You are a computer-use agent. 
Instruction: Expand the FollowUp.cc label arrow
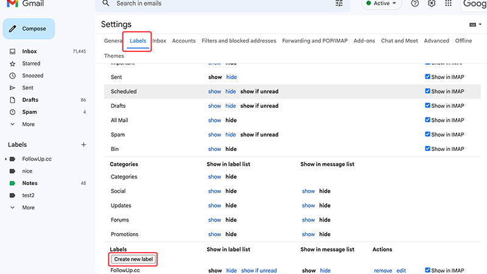tap(5, 159)
